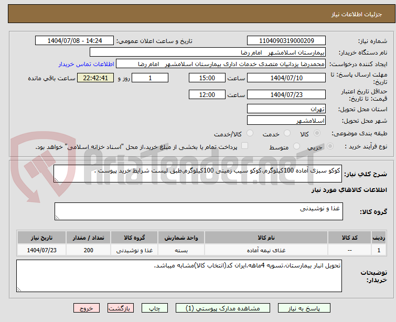Click the validity time field 12:00
The image size is (396, 322).
(207, 95)
